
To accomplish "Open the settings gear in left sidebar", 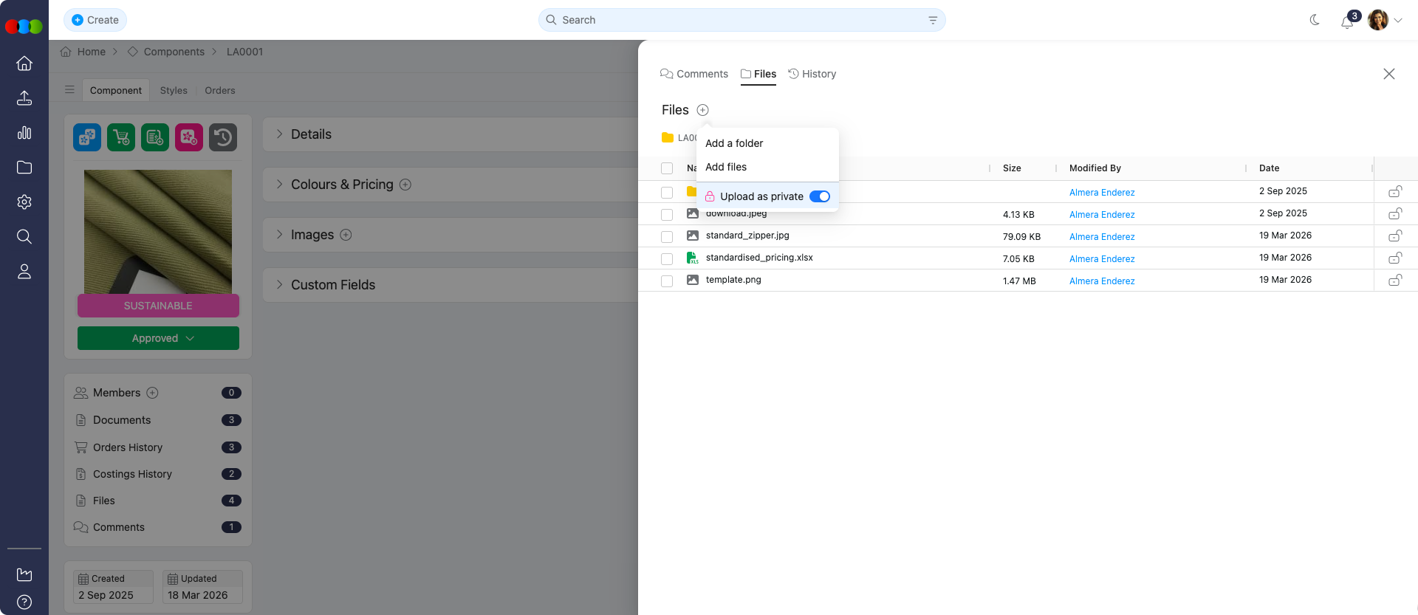I will tap(24, 202).
